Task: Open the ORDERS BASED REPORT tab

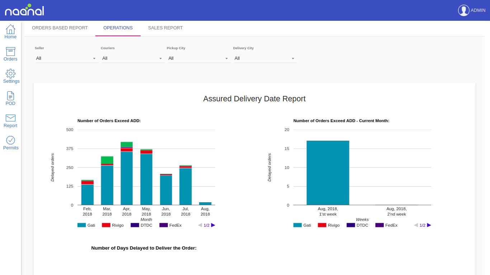Action: (x=60, y=28)
